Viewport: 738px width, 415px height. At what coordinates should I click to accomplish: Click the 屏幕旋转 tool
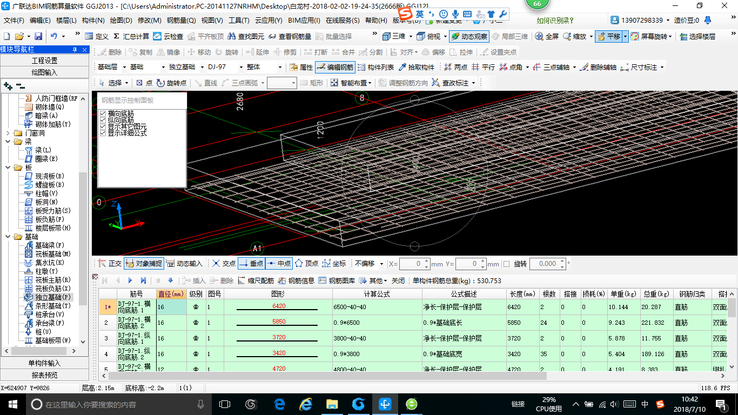652,36
